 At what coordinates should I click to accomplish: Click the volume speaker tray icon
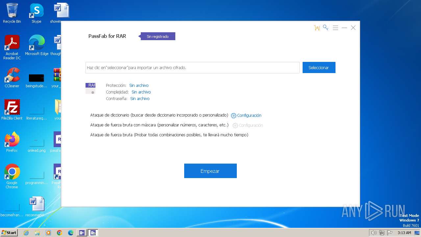pos(374,233)
